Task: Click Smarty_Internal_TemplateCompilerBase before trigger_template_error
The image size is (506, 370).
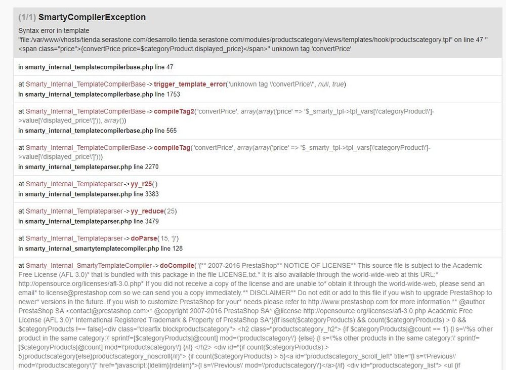Action: click(86, 84)
